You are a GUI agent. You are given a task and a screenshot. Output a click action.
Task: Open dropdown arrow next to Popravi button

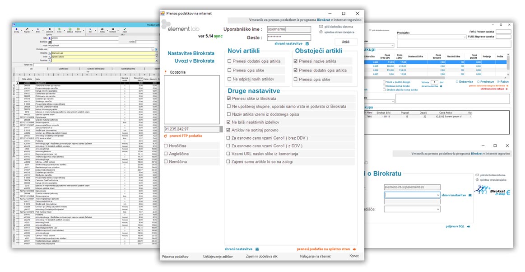click(x=32, y=30)
